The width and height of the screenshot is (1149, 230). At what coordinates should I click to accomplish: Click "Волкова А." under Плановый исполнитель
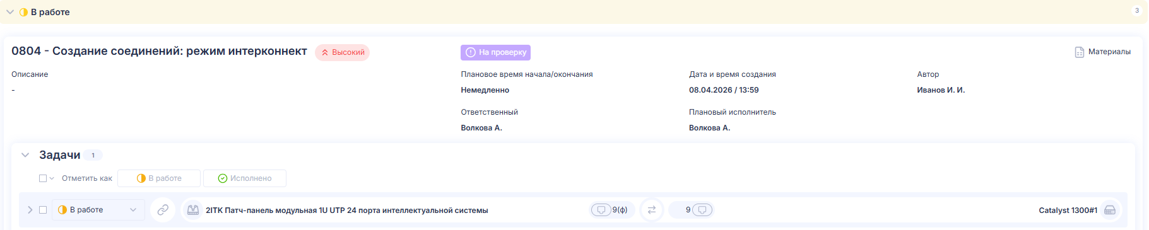tap(709, 128)
